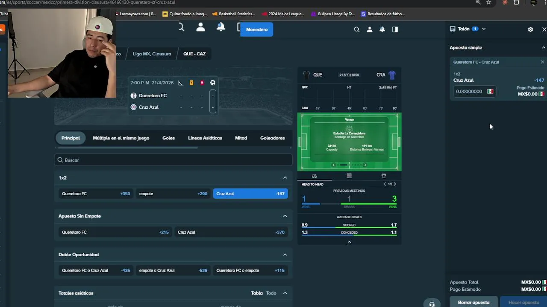
Task: Open live support headset icon
Action: 432,304
